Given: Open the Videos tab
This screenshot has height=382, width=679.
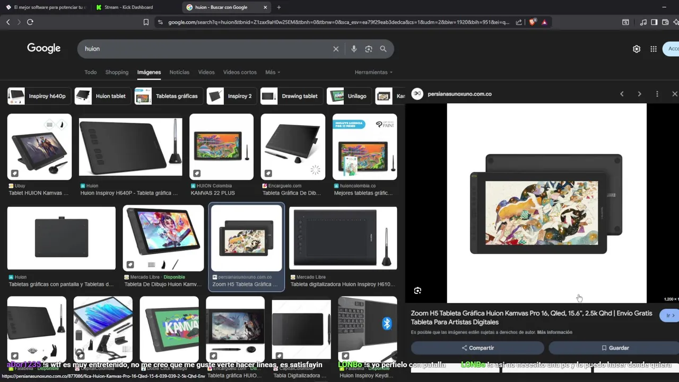Looking at the screenshot, I should [206, 72].
